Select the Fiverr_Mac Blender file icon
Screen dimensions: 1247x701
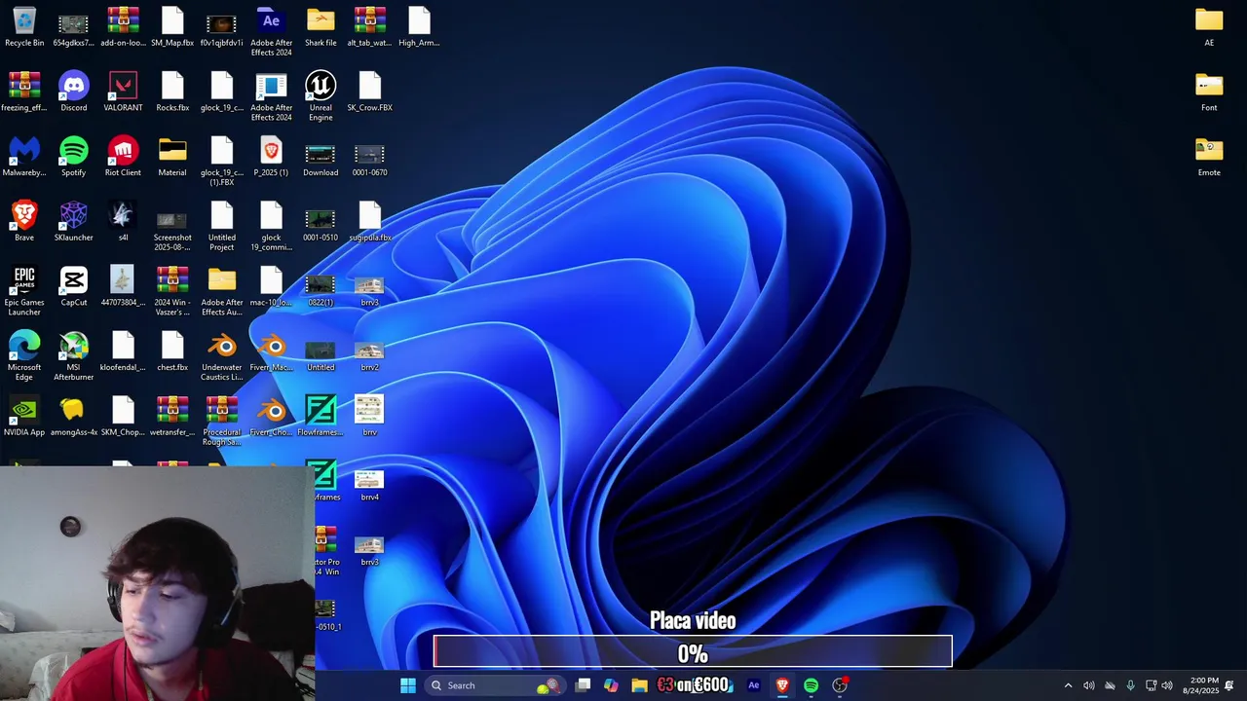(x=271, y=352)
